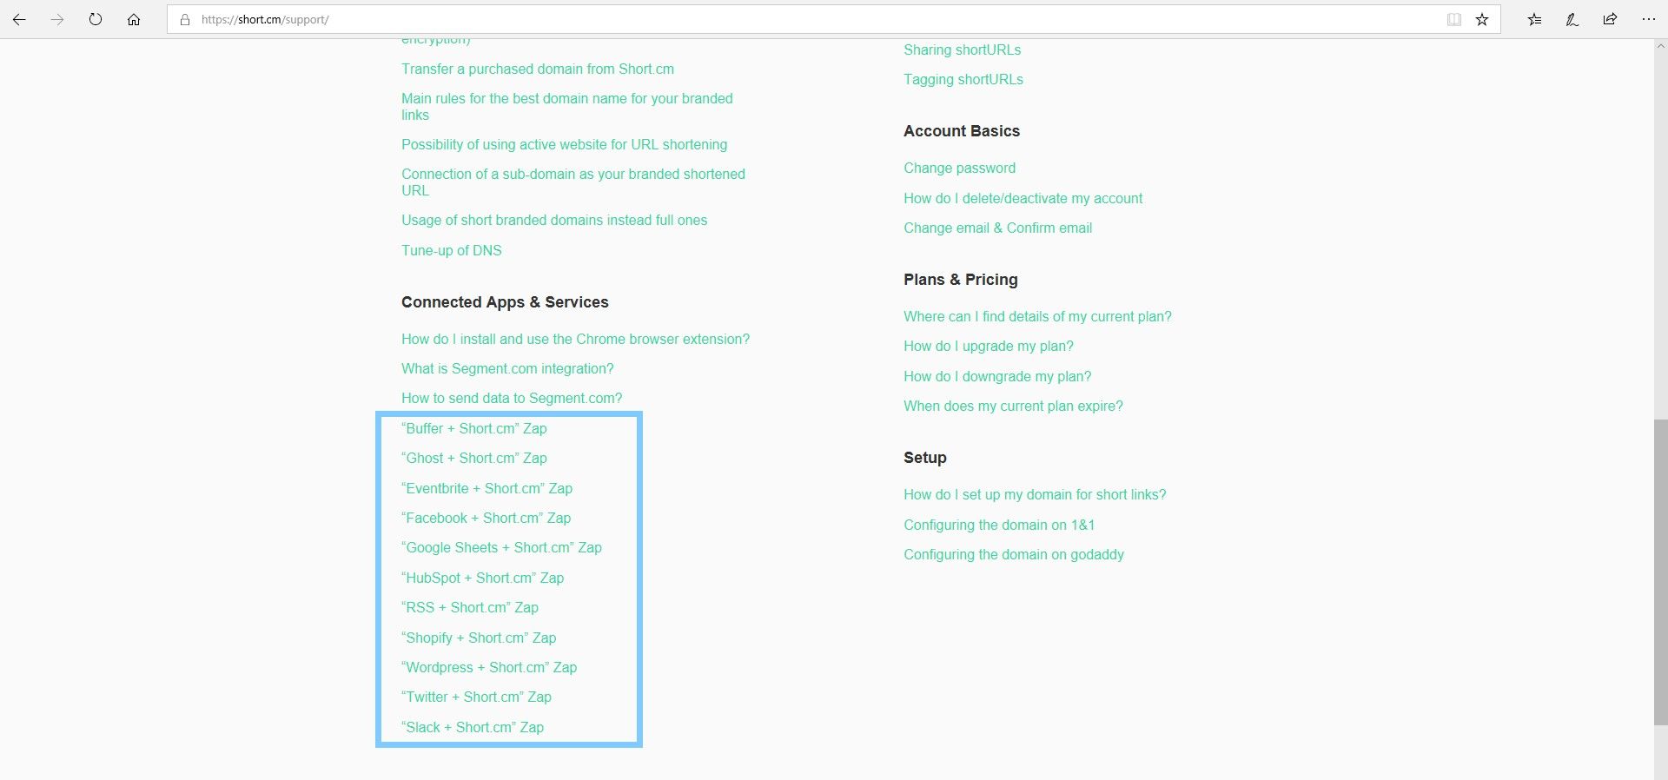
Task: Open the Tagging shortURLs link
Action: 963,79
